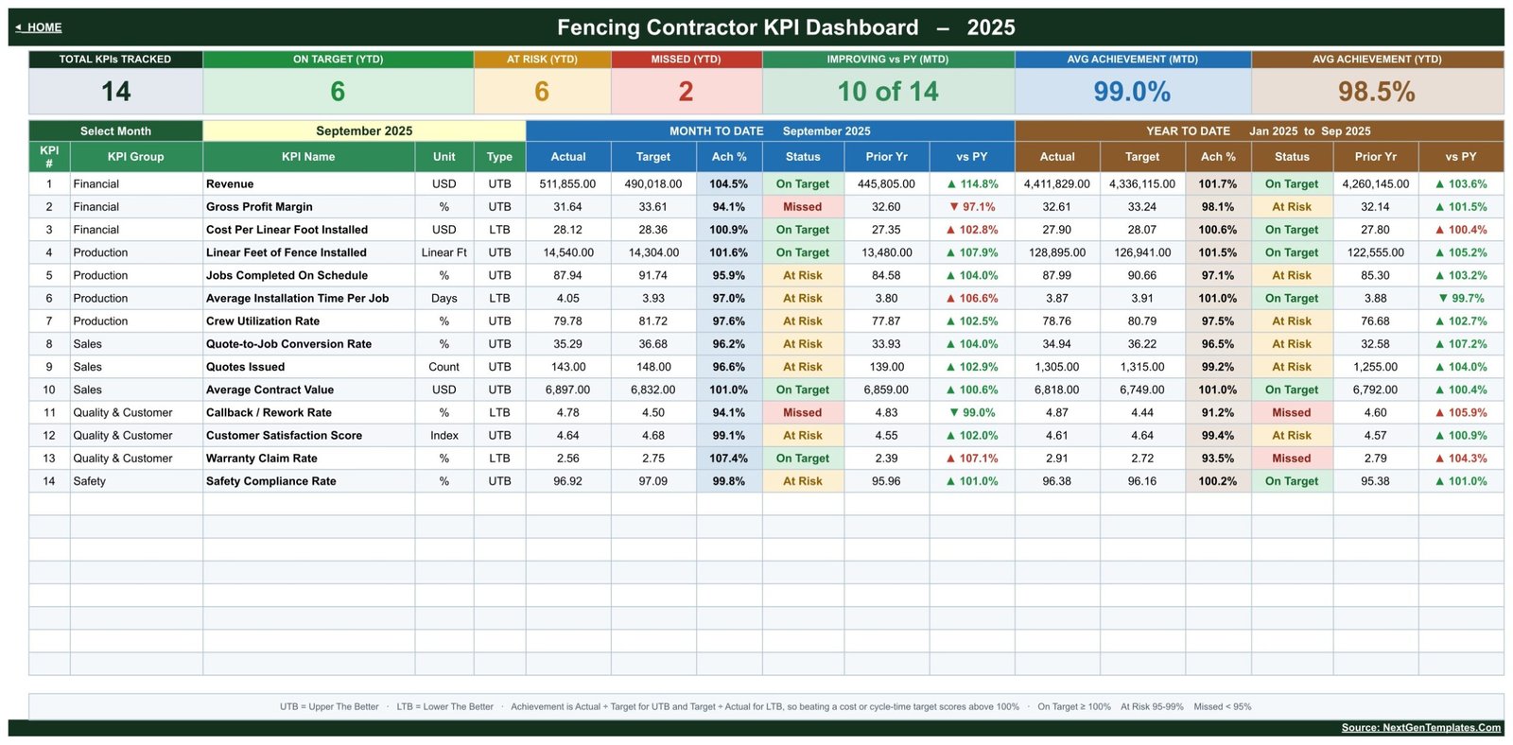Click YTD prior year value 4,260,145.00
1513x745 pixels.
pos(1376,184)
